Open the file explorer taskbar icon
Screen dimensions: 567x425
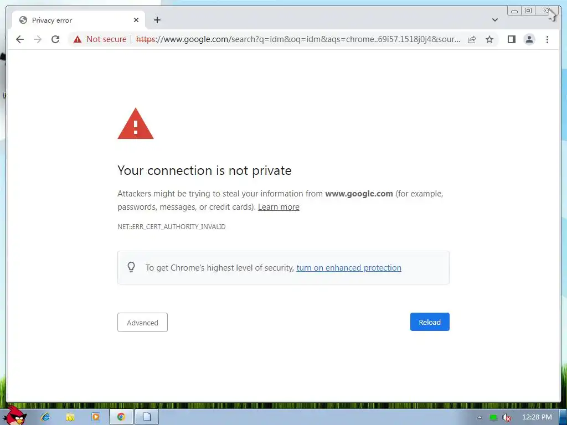[70, 417]
